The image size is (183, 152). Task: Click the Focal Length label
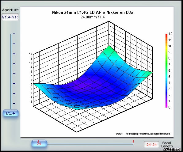(x=167, y=145)
